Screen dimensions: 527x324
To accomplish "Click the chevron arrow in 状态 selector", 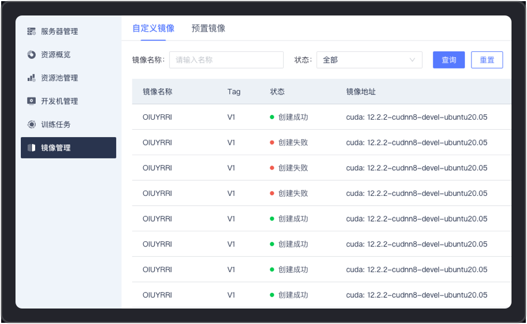I will pyautogui.click(x=412, y=60).
